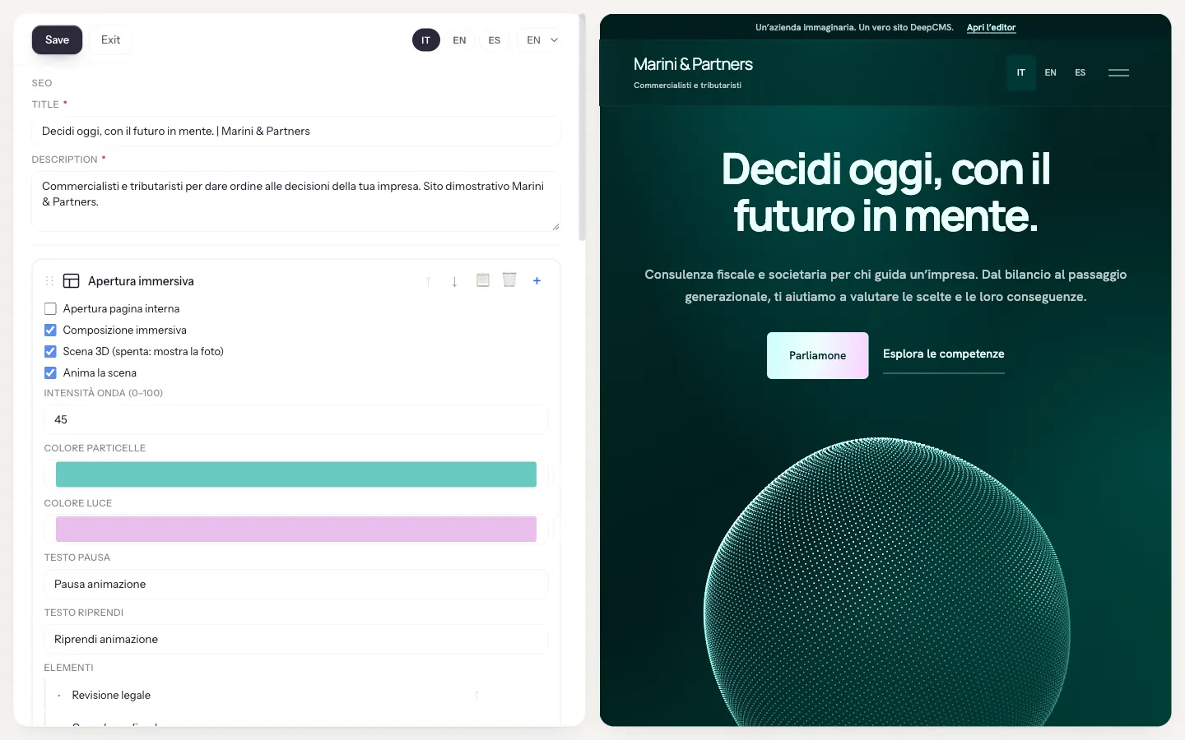
Task: Open the hamburger menu in preview
Action: (x=1118, y=72)
